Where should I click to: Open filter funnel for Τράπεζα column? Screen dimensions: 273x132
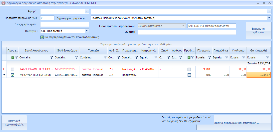point(105,57)
